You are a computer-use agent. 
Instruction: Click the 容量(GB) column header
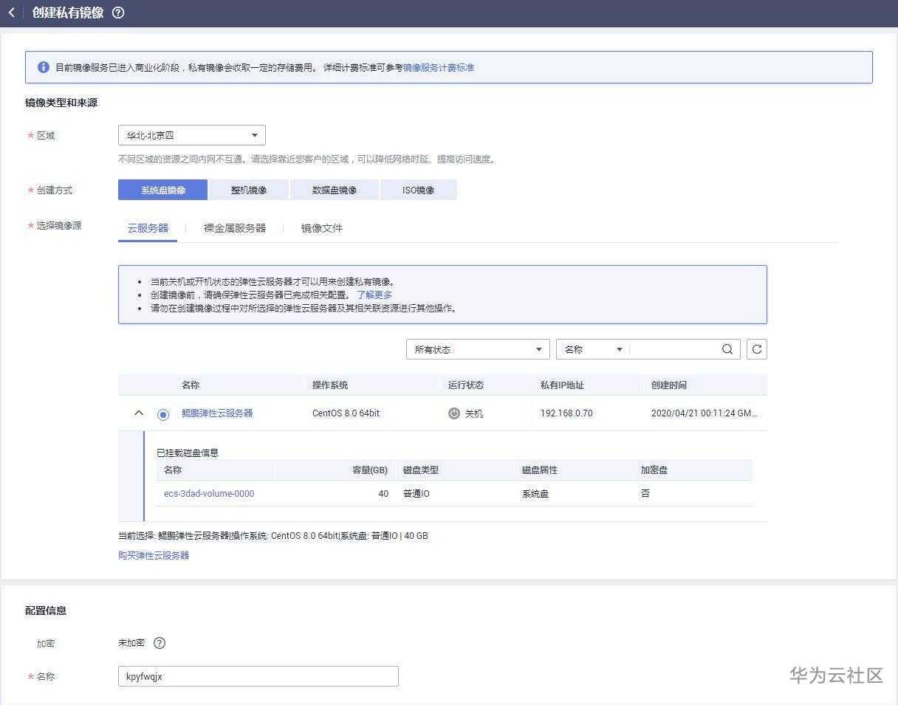pos(370,470)
